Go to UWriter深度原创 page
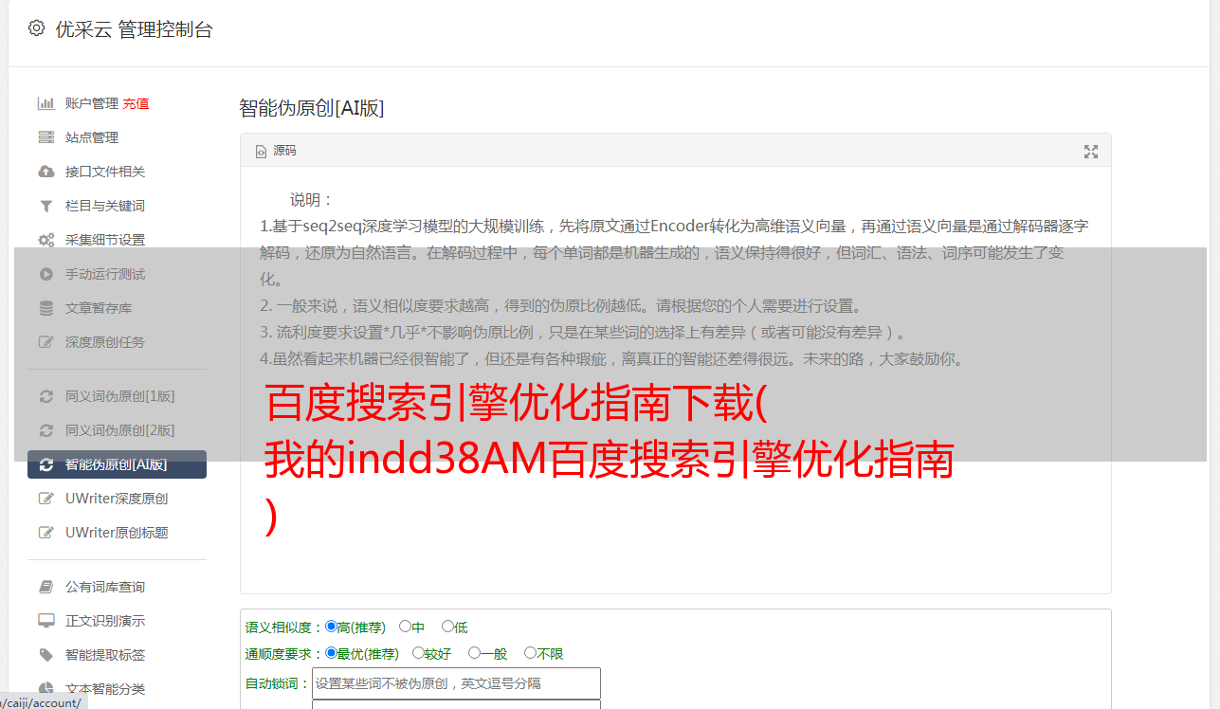1220x709 pixels. [x=117, y=499]
